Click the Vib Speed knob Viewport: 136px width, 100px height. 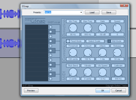(103, 72)
